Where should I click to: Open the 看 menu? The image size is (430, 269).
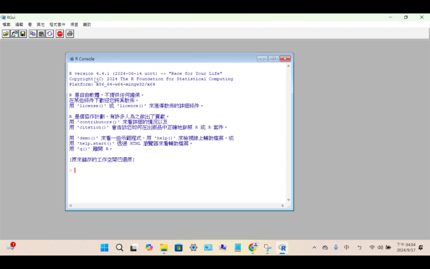[30, 25]
